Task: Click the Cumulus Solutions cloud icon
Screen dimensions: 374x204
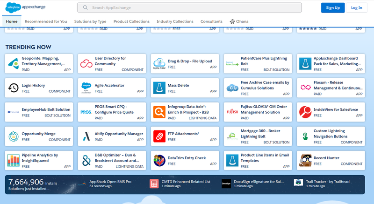Action: tap(232, 88)
